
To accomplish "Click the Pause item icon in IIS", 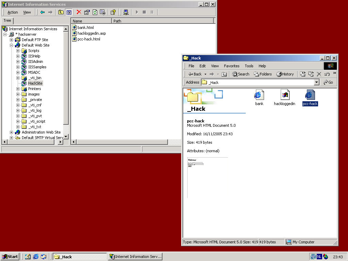I will click(152, 12).
